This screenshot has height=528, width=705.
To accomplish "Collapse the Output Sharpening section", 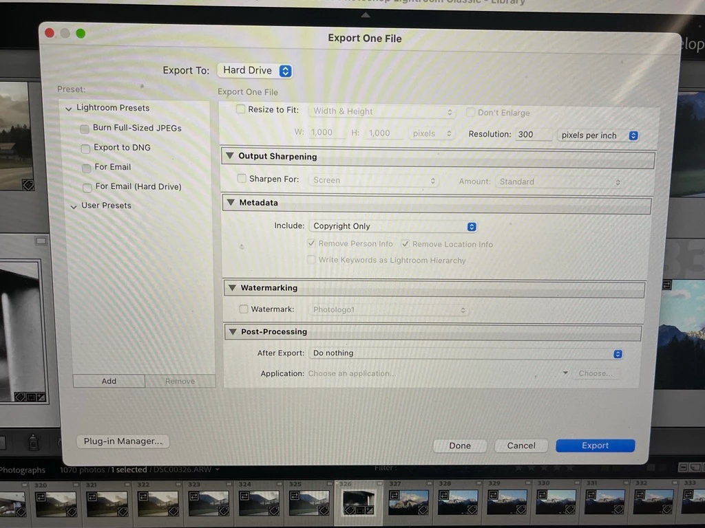I will [x=230, y=156].
